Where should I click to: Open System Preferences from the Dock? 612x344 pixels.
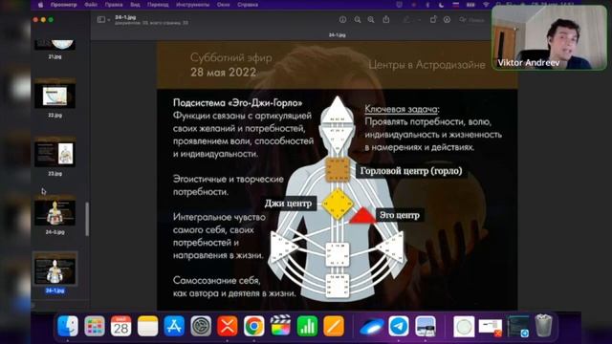tap(201, 326)
